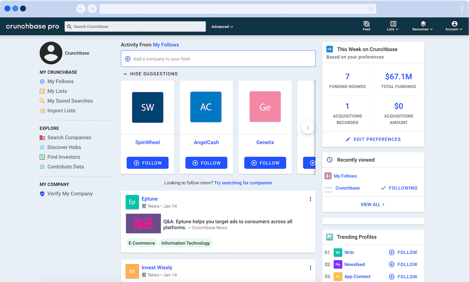
Task: Open Search Companies in sidebar
Action: click(69, 137)
